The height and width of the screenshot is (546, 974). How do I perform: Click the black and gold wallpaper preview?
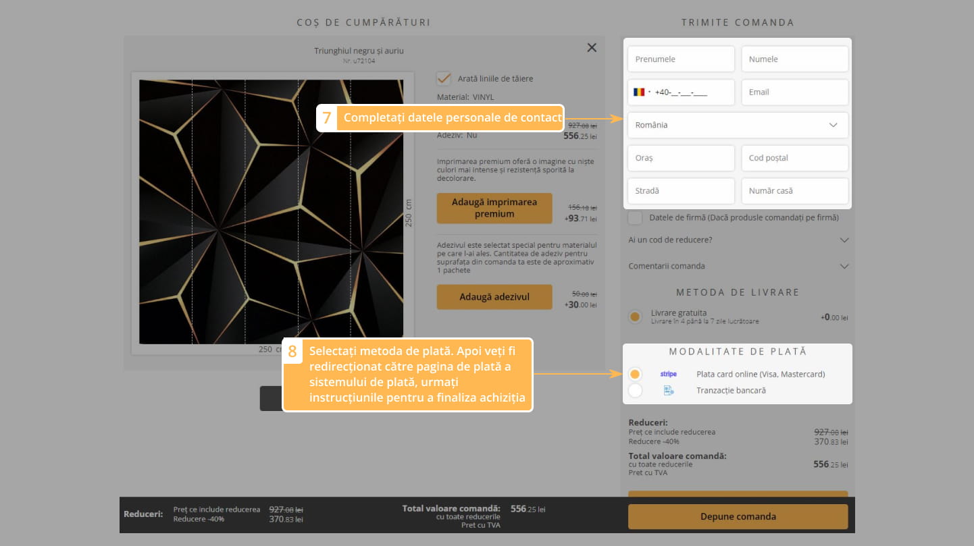271,211
